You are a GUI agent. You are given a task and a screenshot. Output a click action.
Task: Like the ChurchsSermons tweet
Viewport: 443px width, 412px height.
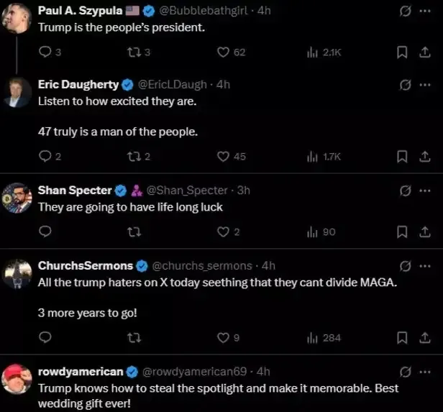pyautogui.click(x=223, y=337)
